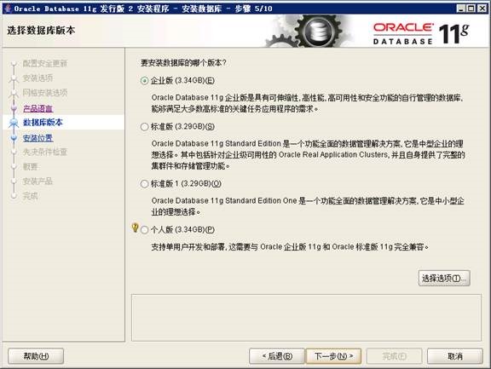Click the 取消 cancel button

pos(455,356)
